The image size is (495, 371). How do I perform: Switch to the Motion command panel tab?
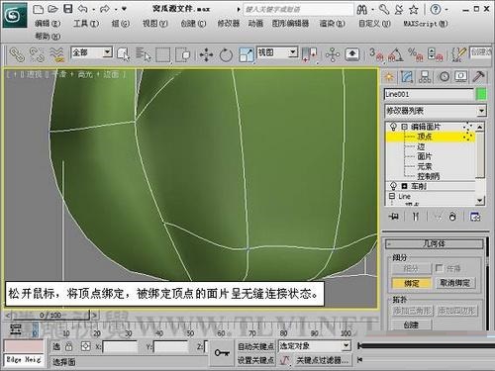(445, 77)
